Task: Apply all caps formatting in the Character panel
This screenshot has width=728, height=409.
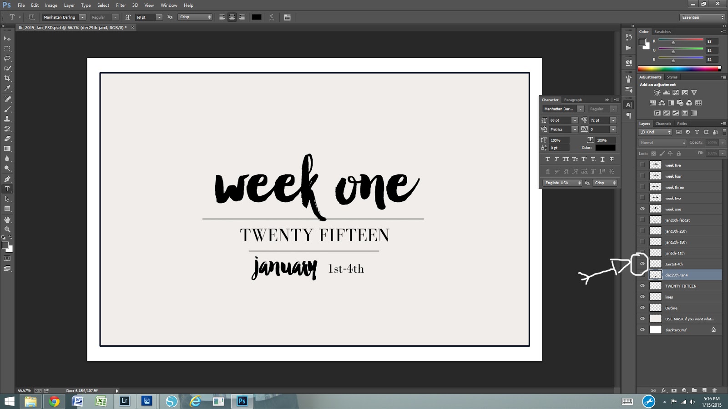Action: (x=566, y=159)
